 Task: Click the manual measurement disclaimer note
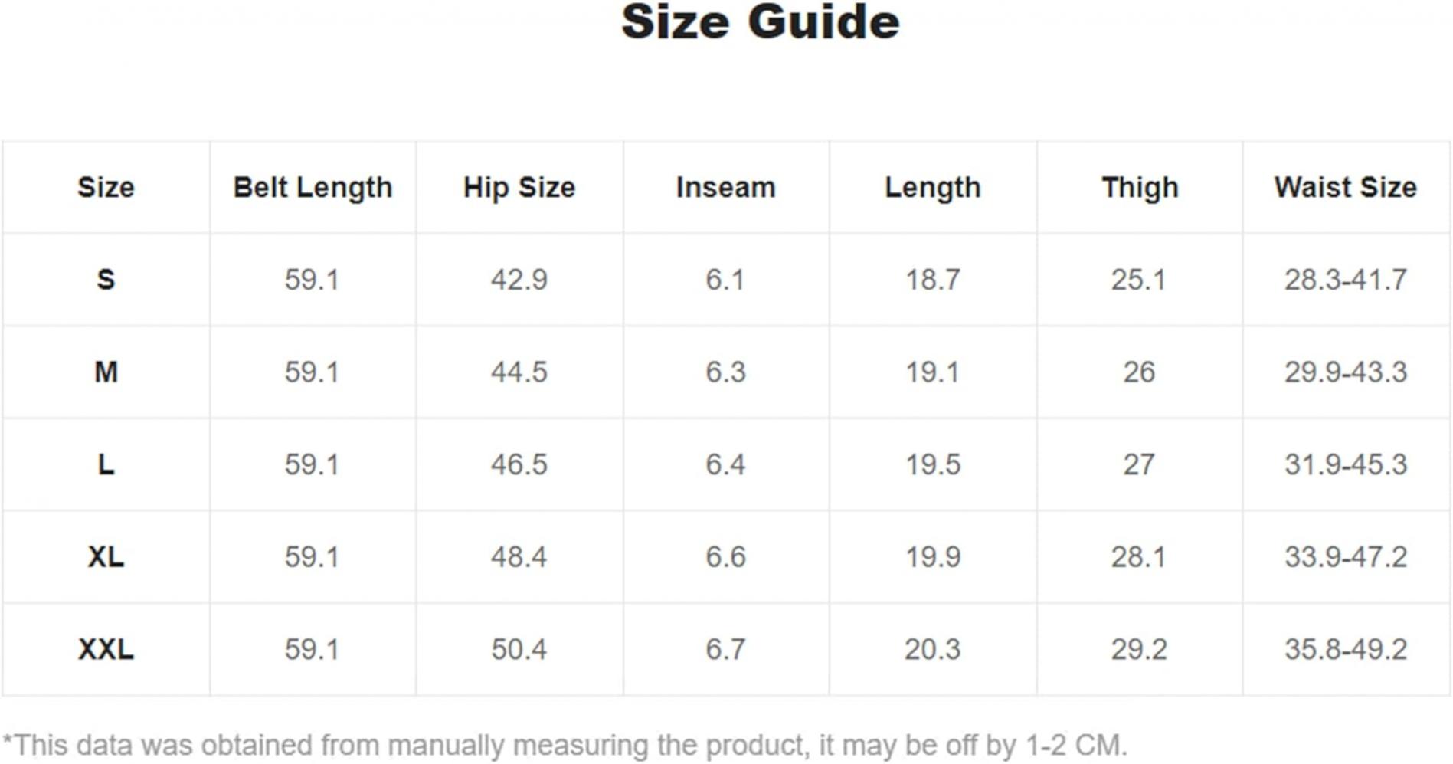[565, 745]
